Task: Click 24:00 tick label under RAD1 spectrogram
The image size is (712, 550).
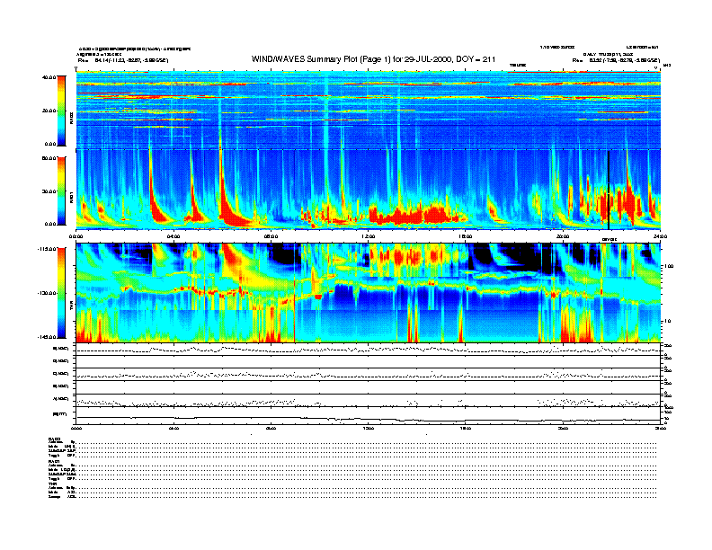Action: tap(660, 236)
